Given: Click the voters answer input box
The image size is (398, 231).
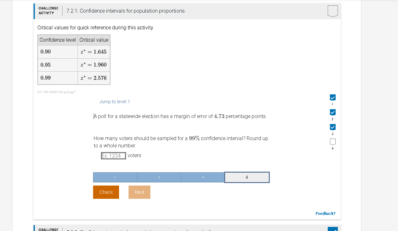Looking at the screenshot, I should (113, 155).
